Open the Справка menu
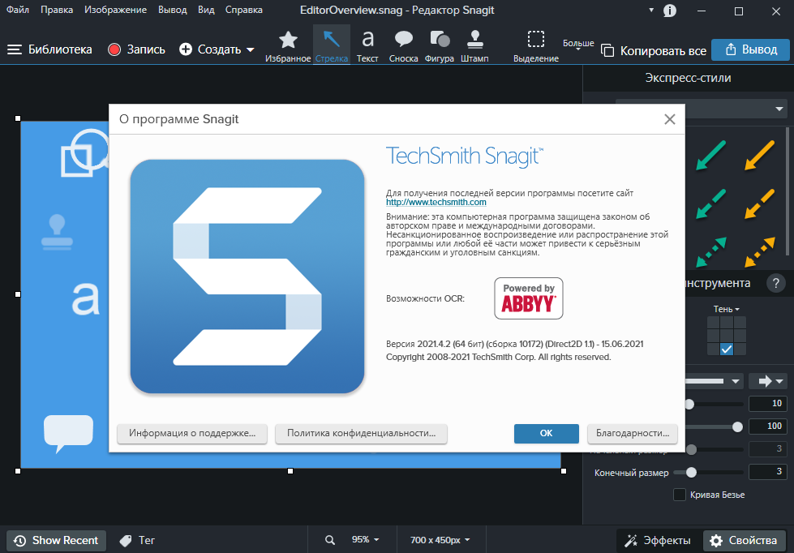This screenshot has height=553, width=794. click(x=242, y=11)
